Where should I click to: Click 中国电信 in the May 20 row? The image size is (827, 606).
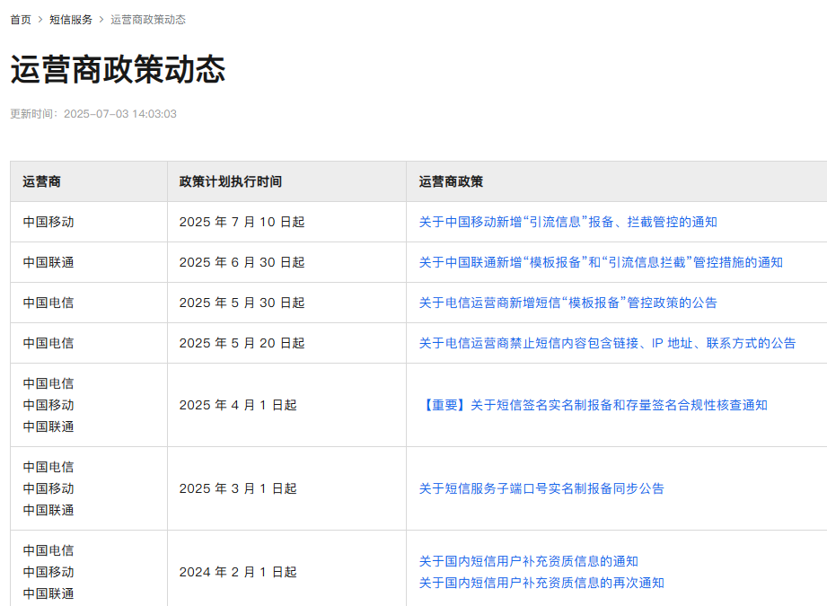click(48, 343)
